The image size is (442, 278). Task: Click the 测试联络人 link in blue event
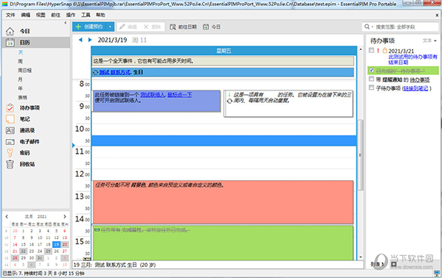152,95
